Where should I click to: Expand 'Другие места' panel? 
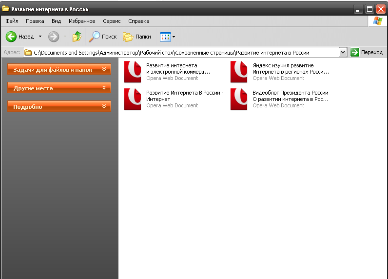[59, 88]
